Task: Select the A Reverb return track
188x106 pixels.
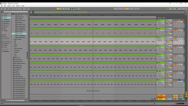Action: [x=161, y=95]
